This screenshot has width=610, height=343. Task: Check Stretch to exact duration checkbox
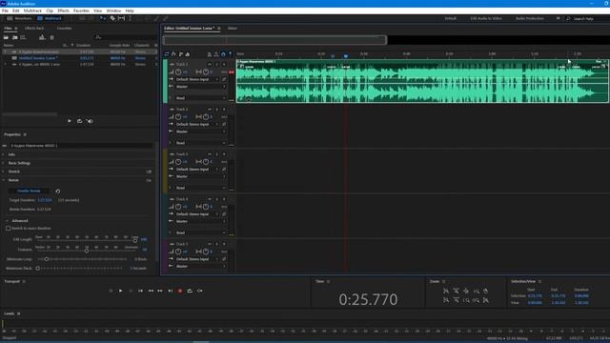[9, 229]
